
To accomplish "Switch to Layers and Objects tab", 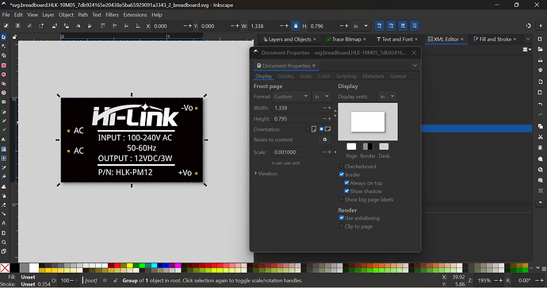I will tap(289, 39).
